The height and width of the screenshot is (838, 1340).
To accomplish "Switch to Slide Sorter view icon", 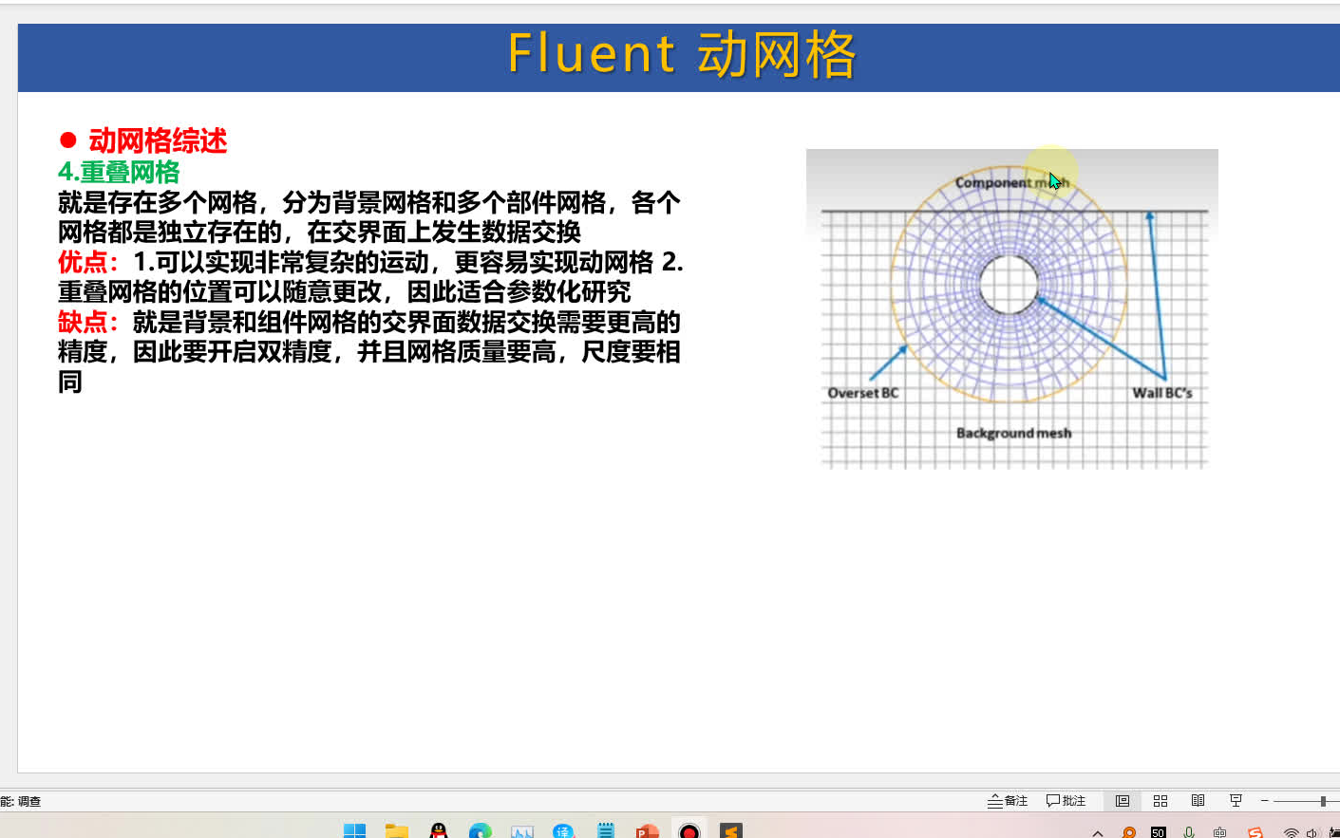I will (x=1161, y=801).
